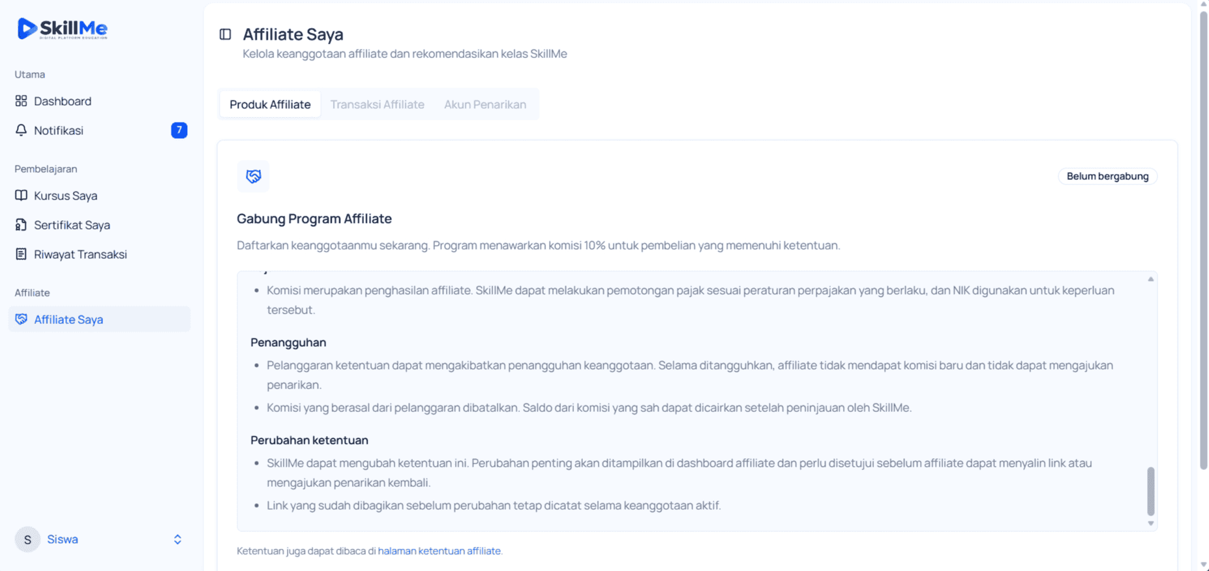Screen dimensions: 1209x571
Task: Click terms box scroll-up arrow
Action: (1151, 279)
